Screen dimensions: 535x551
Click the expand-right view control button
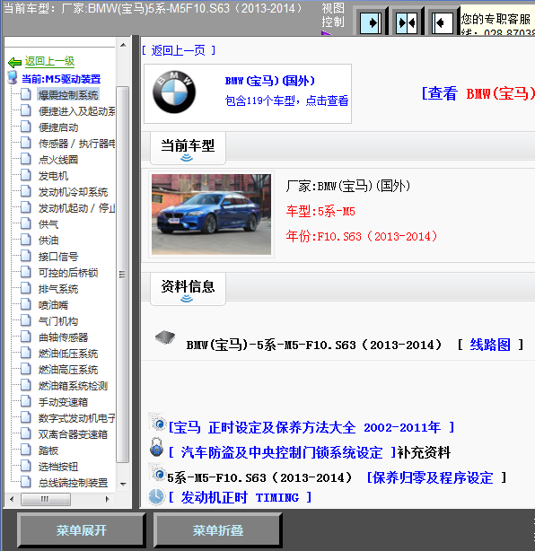[372, 22]
